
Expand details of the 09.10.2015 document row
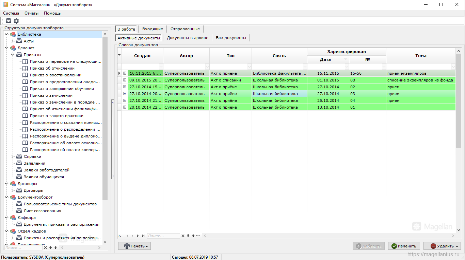coord(125,80)
